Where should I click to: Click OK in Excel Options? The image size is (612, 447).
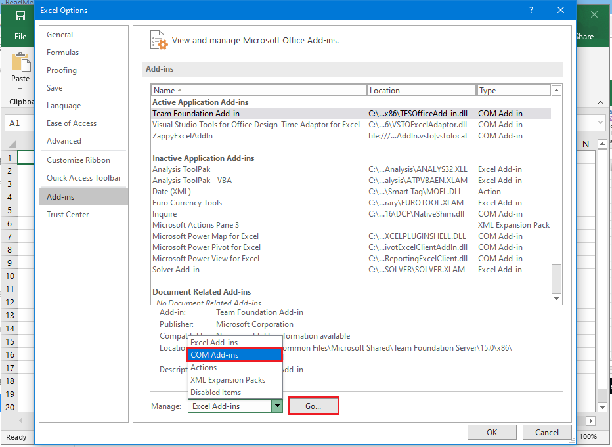click(x=492, y=432)
